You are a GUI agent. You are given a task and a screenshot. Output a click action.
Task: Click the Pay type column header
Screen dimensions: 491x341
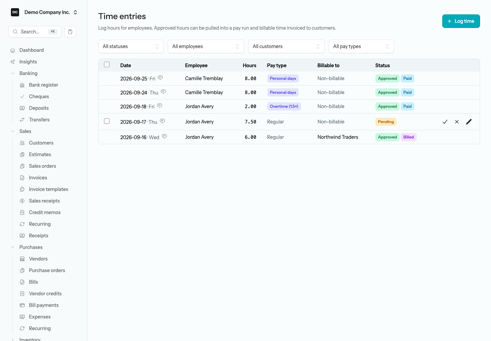tap(277, 65)
